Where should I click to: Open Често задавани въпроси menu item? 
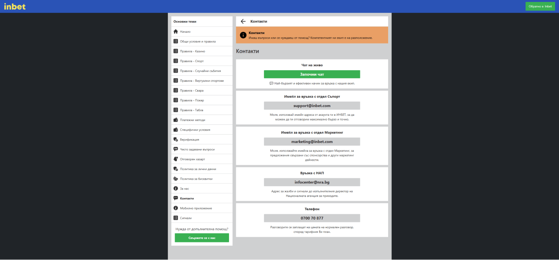(202, 149)
